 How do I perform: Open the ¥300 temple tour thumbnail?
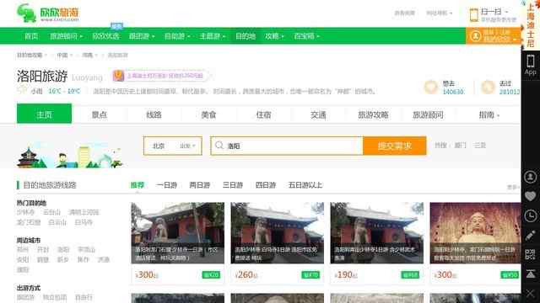click(x=178, y=233)
